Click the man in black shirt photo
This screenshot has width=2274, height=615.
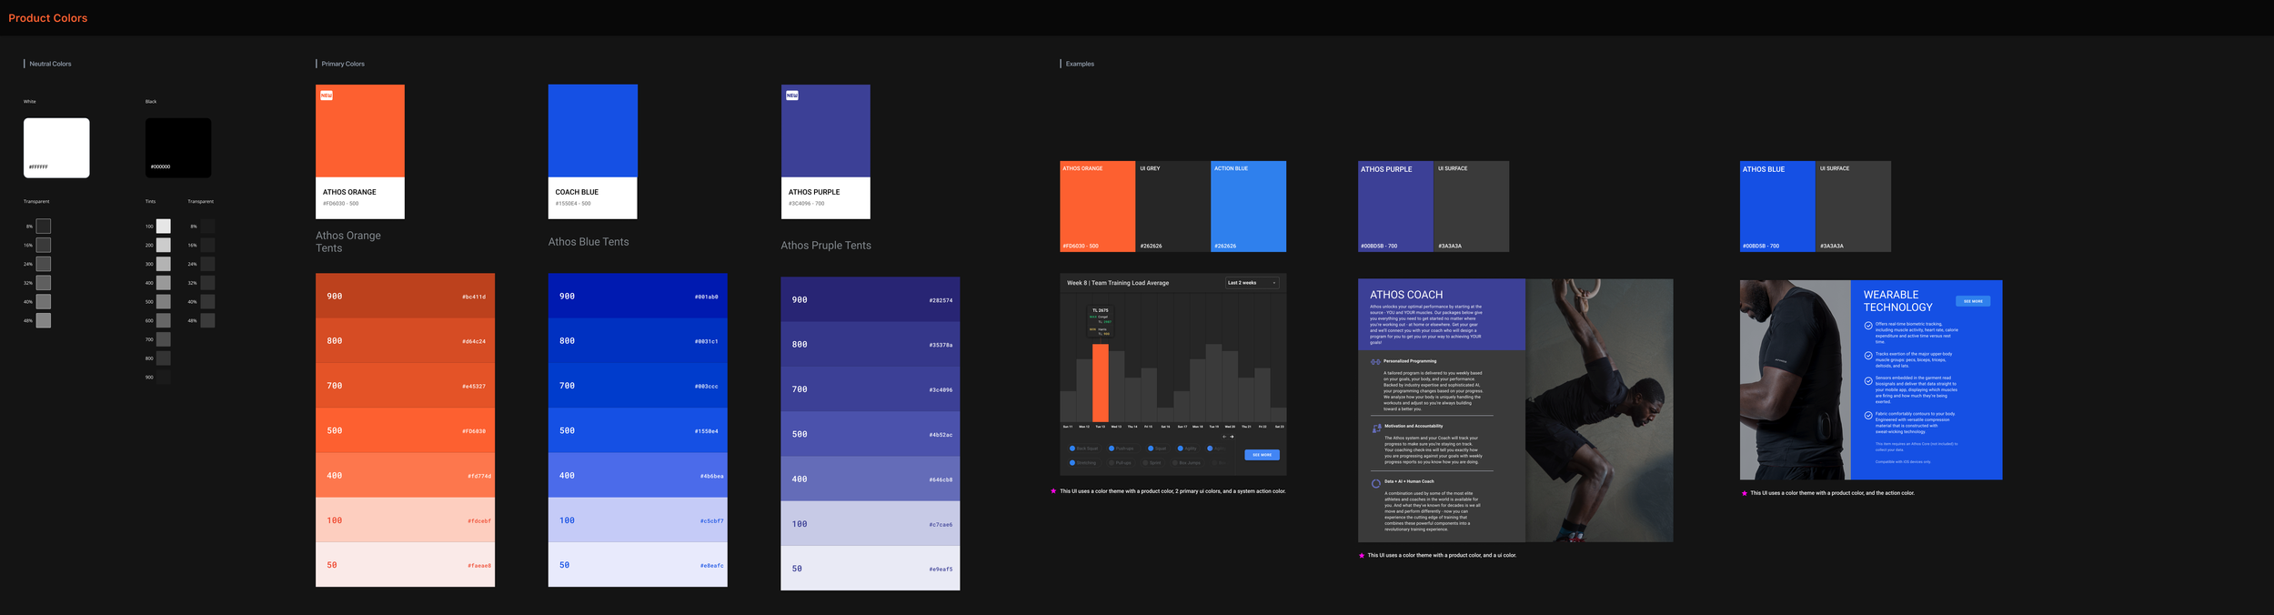[1796, 380]
